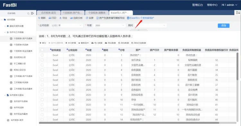The height and width of the screenshot is (126, 241).
Task: Check the checkbox for row 行号 10 存货
Action: pos(42,100)
